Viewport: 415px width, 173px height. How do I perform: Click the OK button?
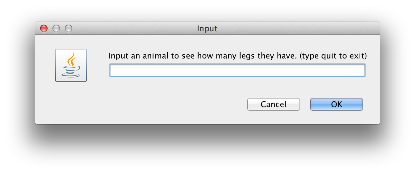coord(336,104)
